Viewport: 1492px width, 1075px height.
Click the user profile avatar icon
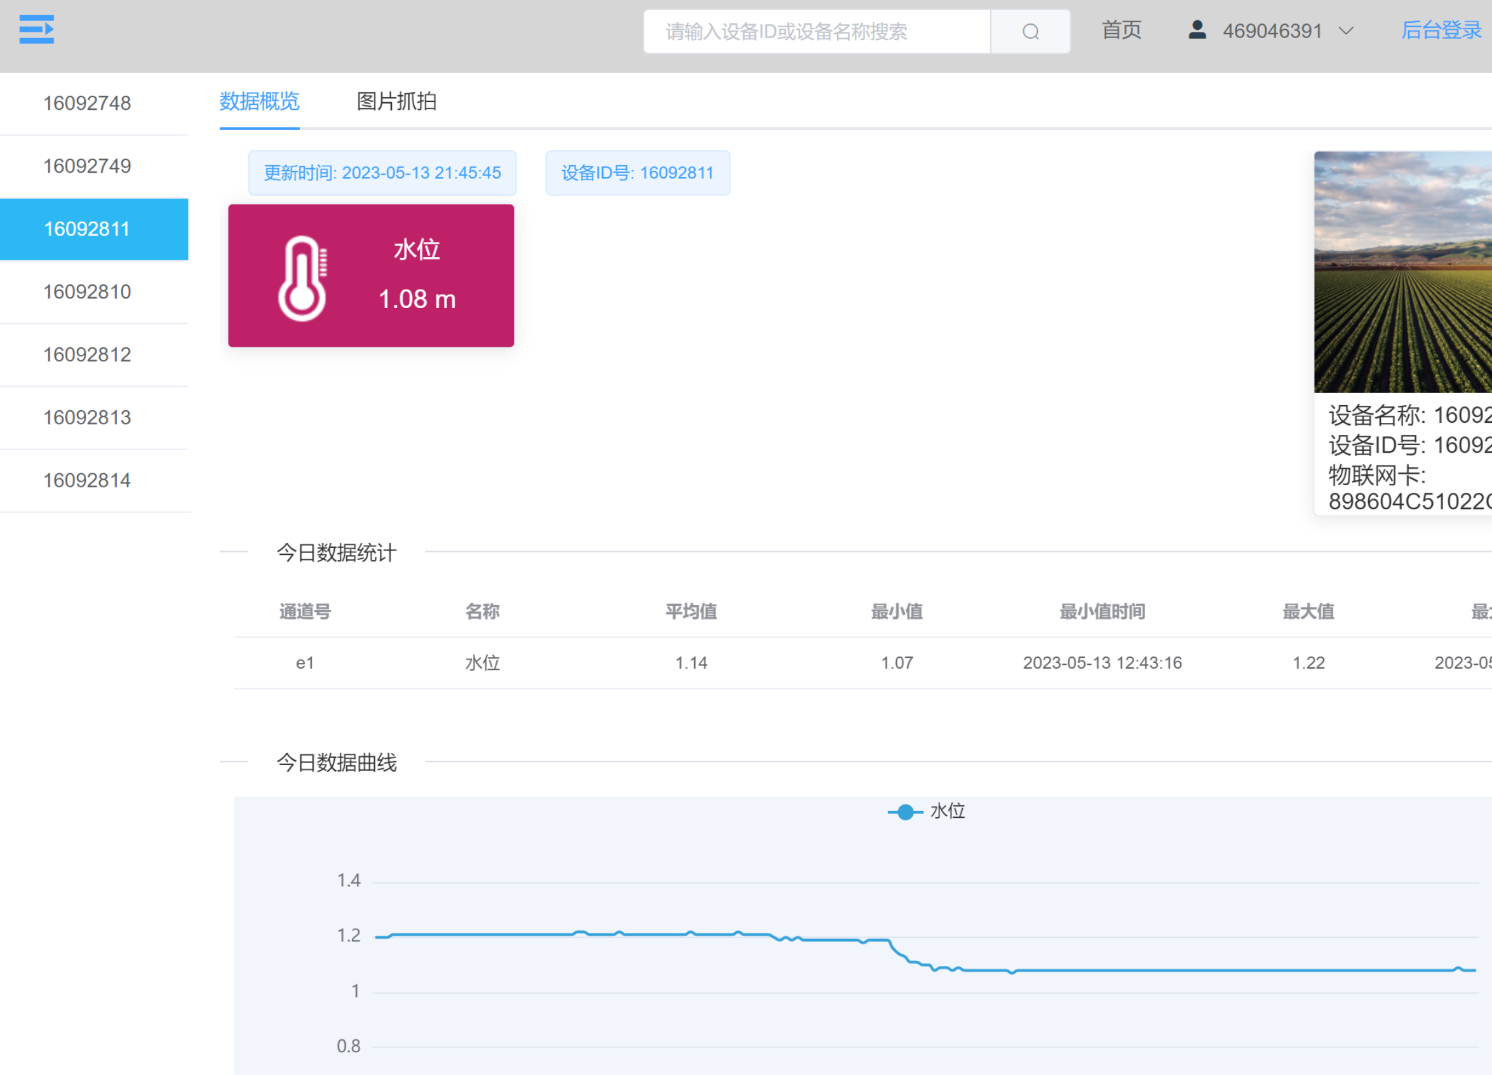point(1197,30)
